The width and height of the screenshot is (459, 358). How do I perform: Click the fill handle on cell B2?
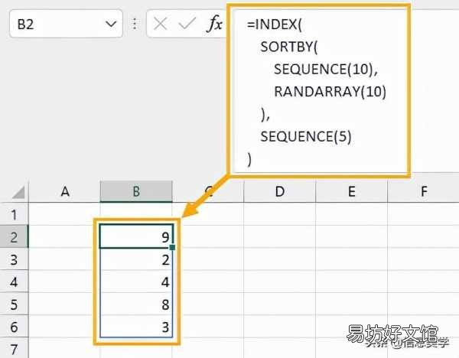tap(172, 248)
